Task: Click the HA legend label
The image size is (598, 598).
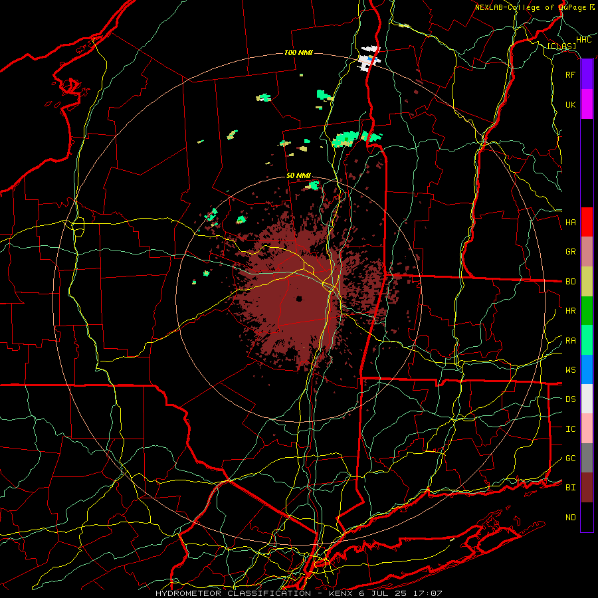Action: coord(571,222)
